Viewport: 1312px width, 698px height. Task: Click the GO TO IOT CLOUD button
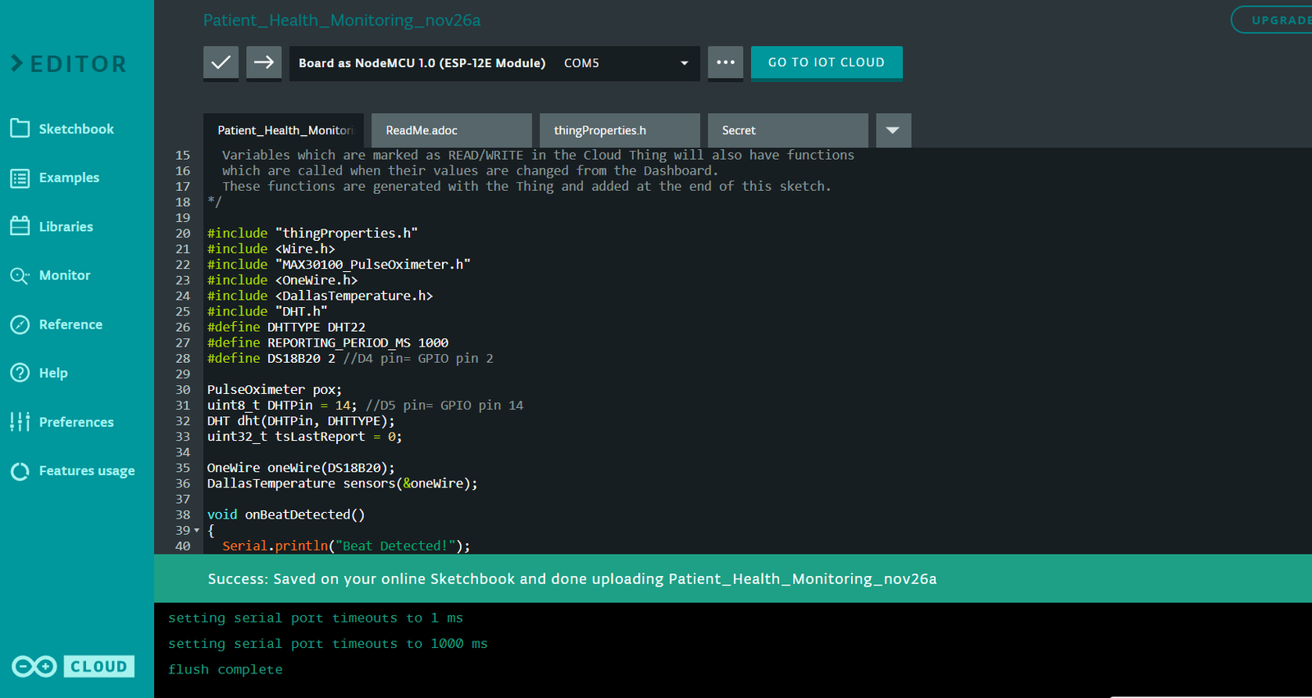pos(826,62)
